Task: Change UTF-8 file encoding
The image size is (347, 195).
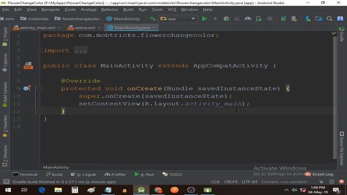Action: (x=249, y=182)
